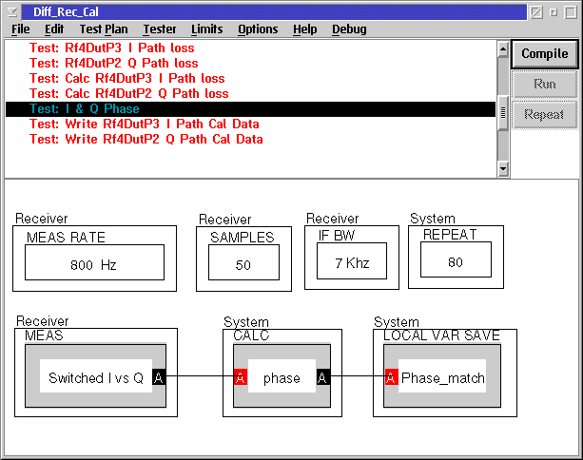Open the Options menu
Viewport: 583px width, 460px height.
258,29
